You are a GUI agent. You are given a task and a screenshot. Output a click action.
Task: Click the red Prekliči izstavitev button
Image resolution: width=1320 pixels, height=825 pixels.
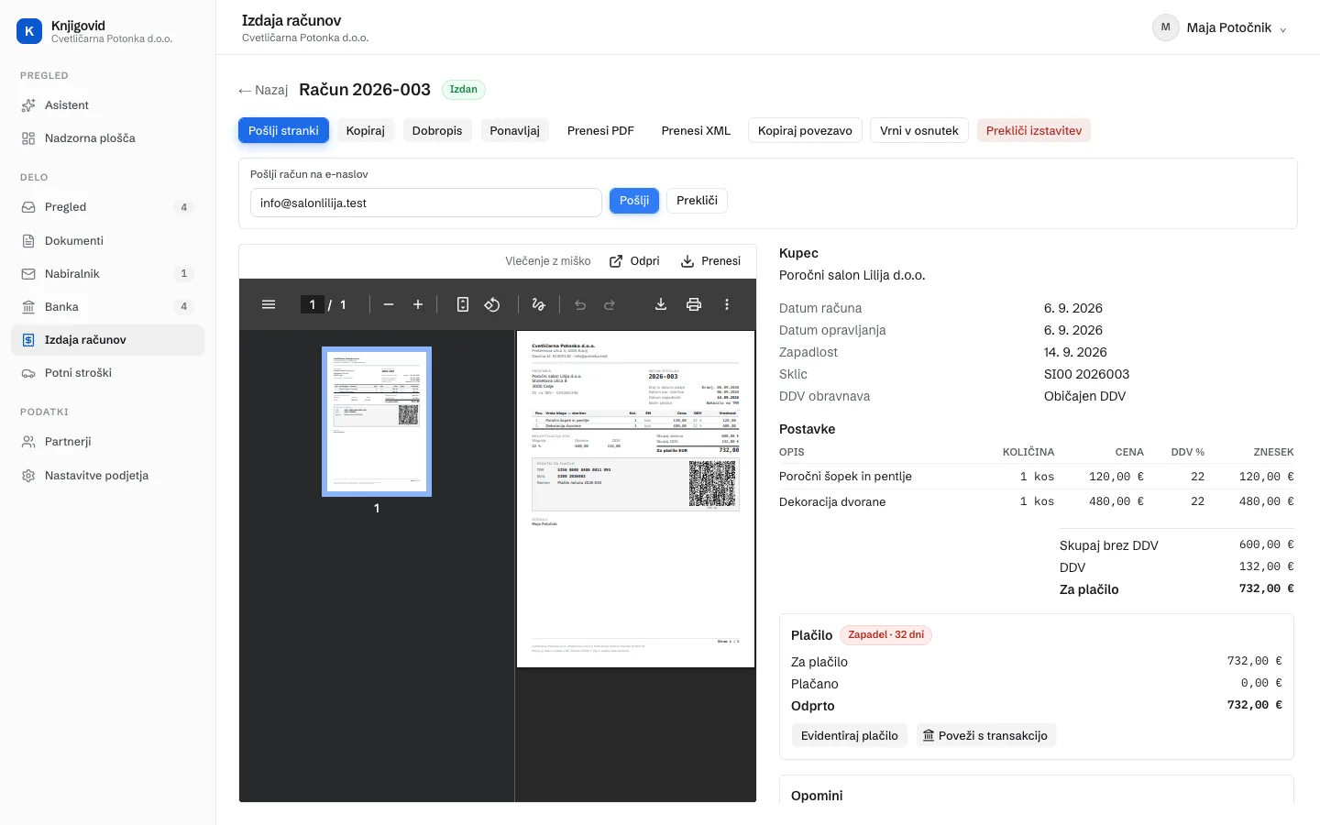1034,131
